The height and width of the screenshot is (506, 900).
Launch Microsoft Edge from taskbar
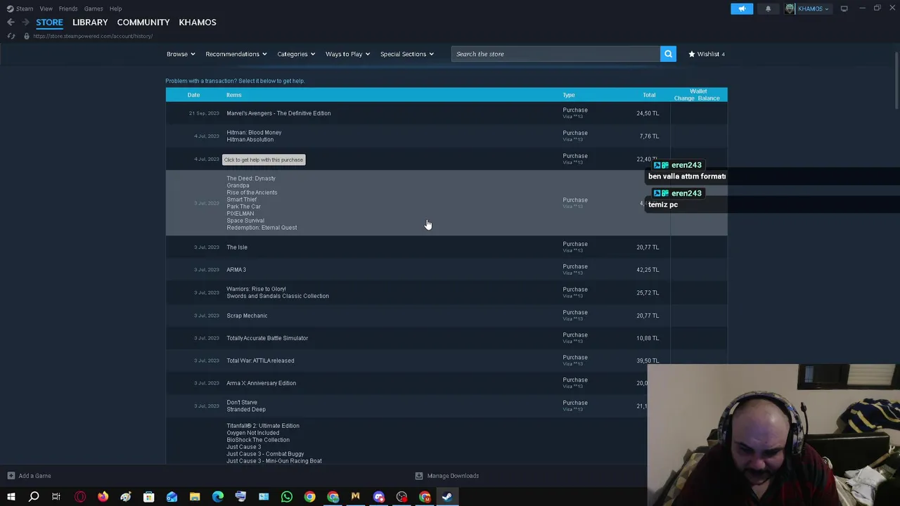218,498
